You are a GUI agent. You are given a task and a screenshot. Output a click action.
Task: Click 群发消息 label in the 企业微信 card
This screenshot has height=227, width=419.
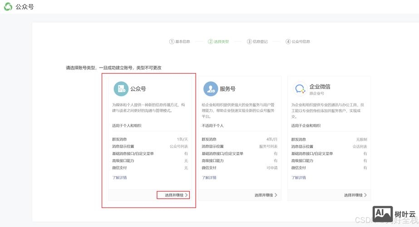coord(299,139)
